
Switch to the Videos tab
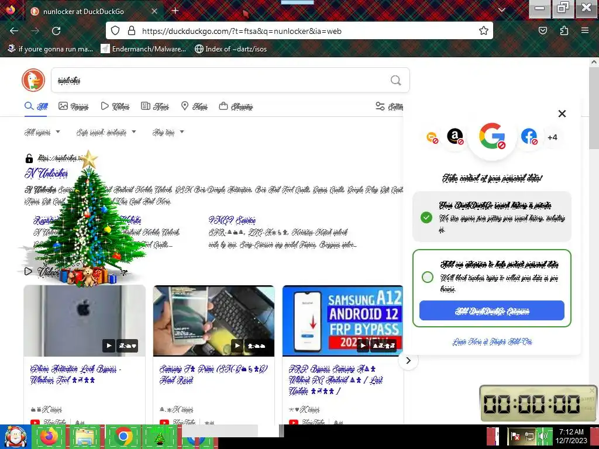point(115,106)
